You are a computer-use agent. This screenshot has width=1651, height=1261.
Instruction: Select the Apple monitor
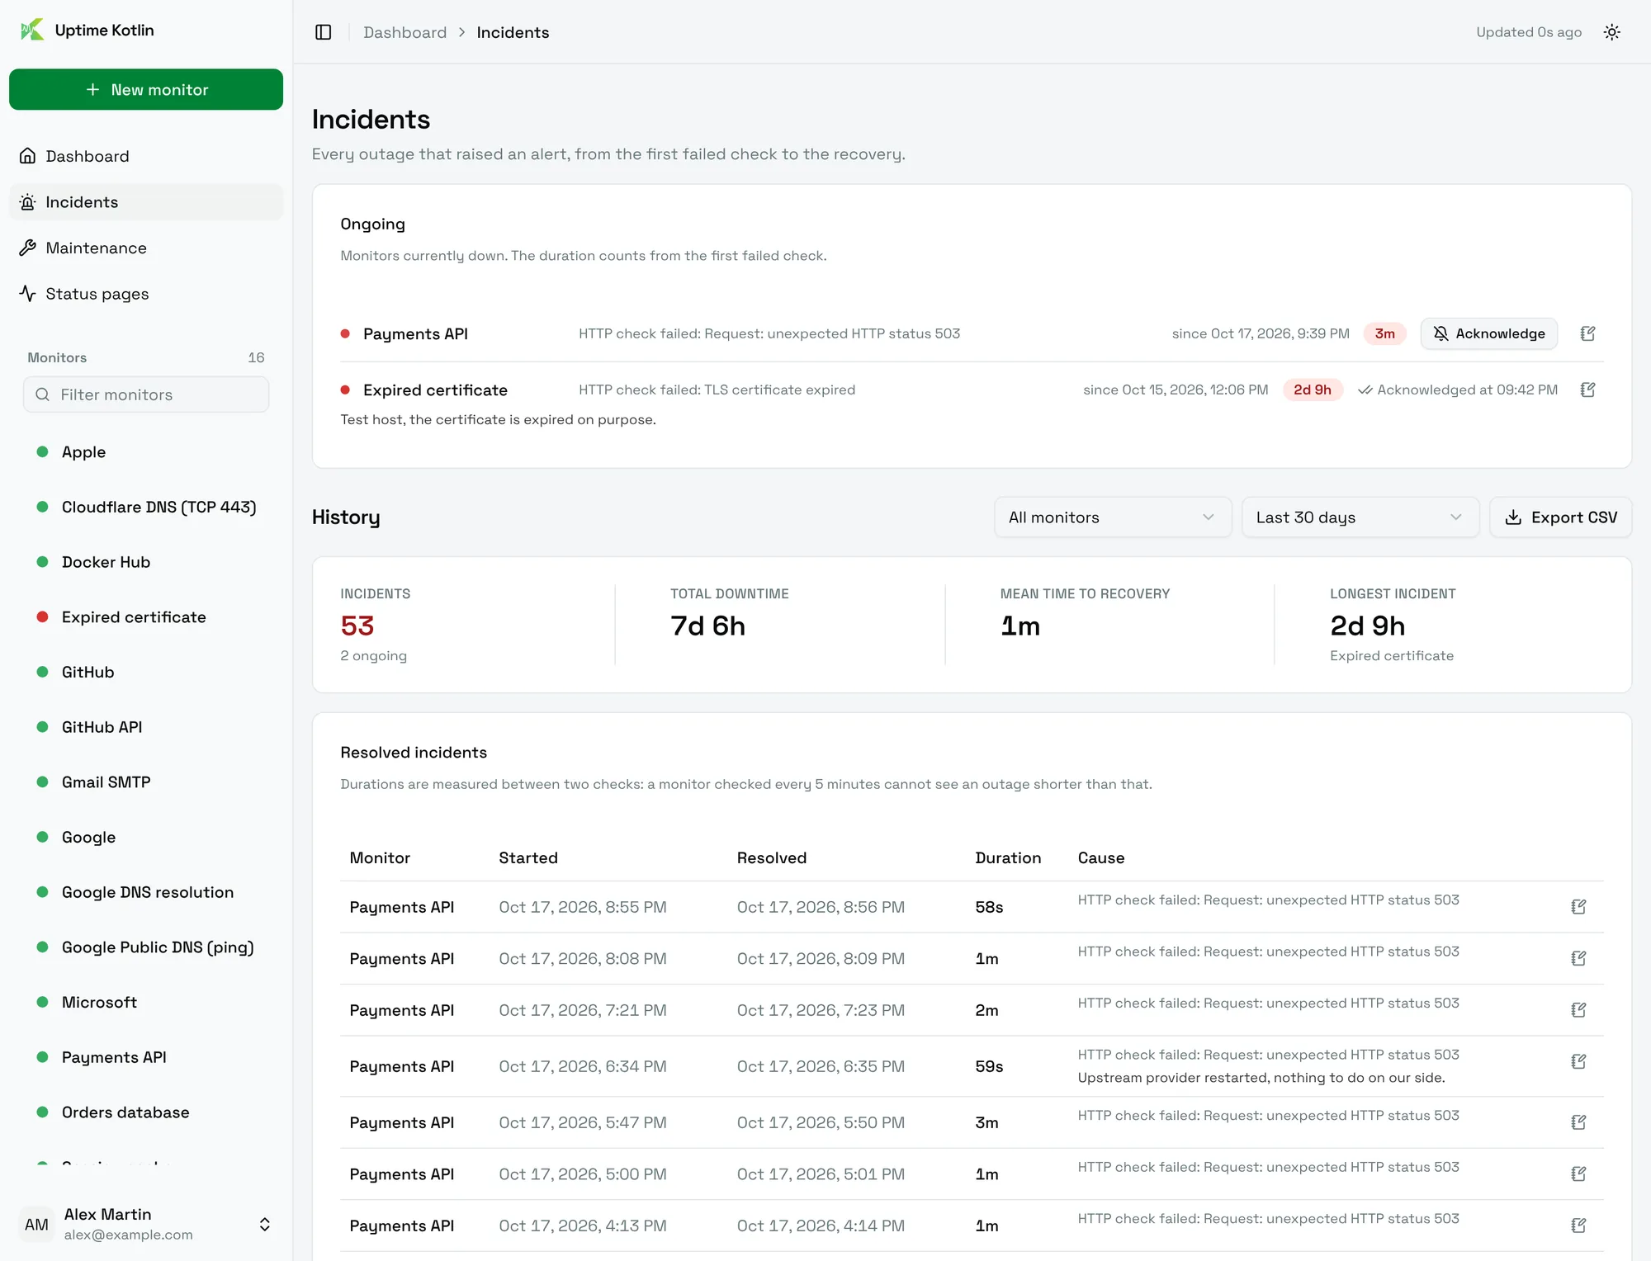coord(146,452)
